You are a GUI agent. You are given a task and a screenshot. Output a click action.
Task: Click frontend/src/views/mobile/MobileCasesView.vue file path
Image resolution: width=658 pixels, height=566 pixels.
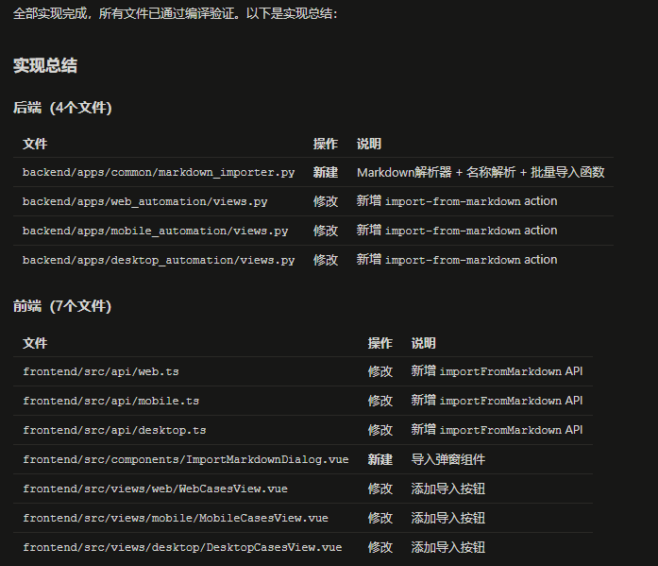176,519
